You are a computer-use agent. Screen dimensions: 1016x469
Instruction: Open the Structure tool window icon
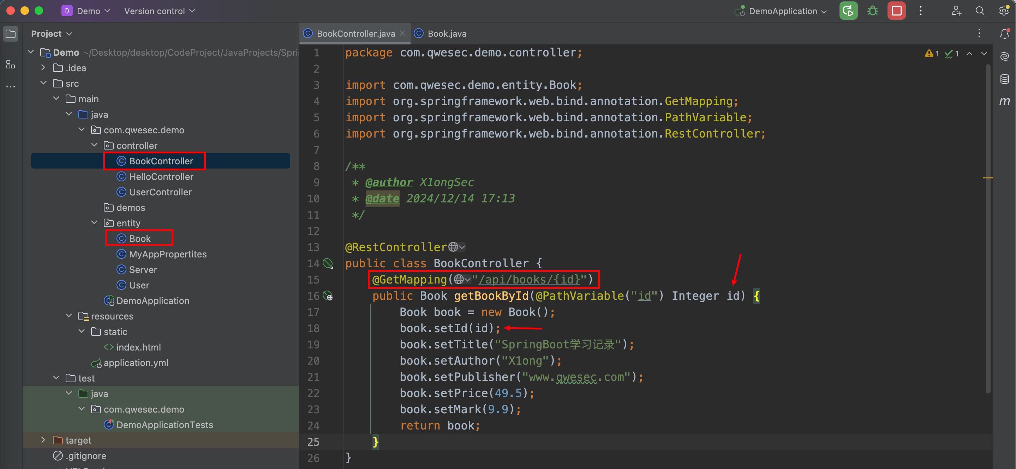(x=11, y=64)
